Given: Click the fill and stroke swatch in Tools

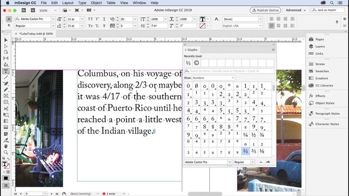Looking at the screenshot, I should pyautogui.click(x=6, y=164).
